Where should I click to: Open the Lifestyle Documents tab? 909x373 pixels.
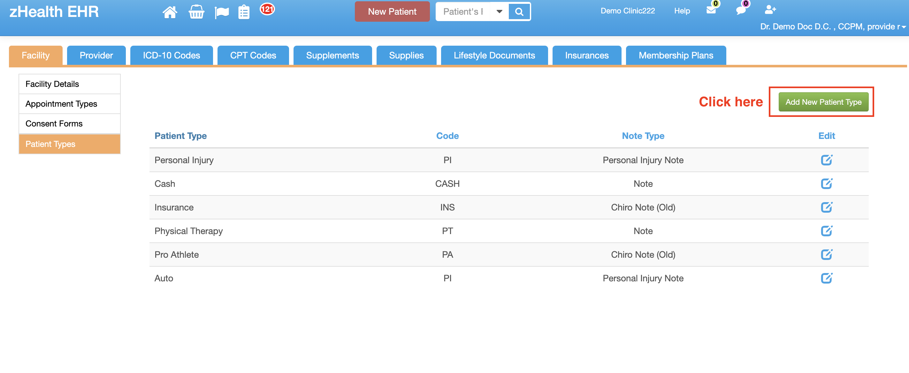pos(494,55)
